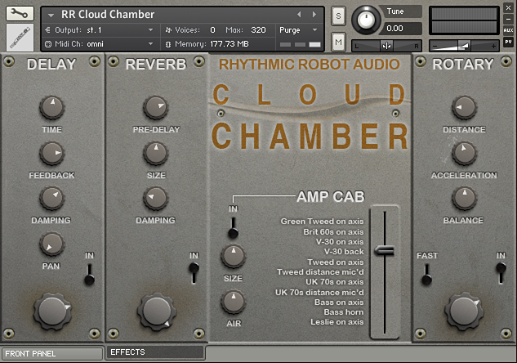Image resolution: width=517 pixels, height=363 pixels.
Task: Toggle the Reverb IN switch
Action: coord(194,272)
